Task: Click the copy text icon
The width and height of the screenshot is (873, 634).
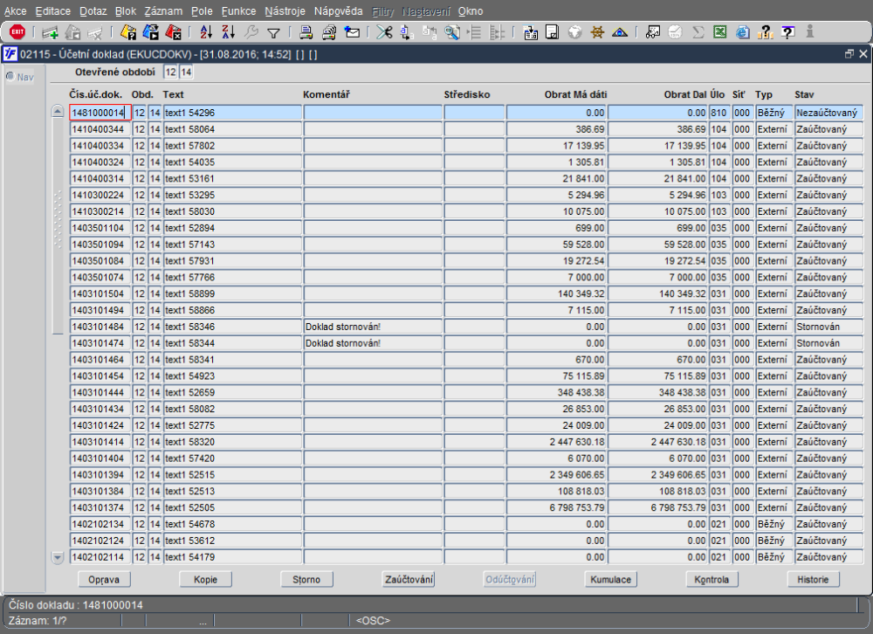Action: click(x=407, y=32)
